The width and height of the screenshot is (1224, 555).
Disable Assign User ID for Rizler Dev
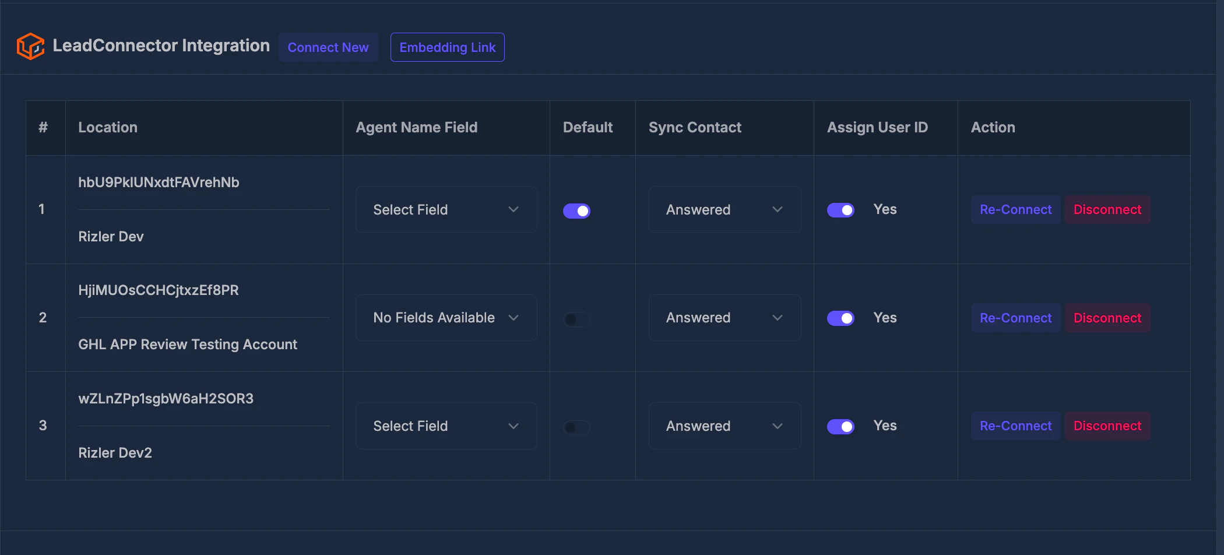(x=840, y=210)
